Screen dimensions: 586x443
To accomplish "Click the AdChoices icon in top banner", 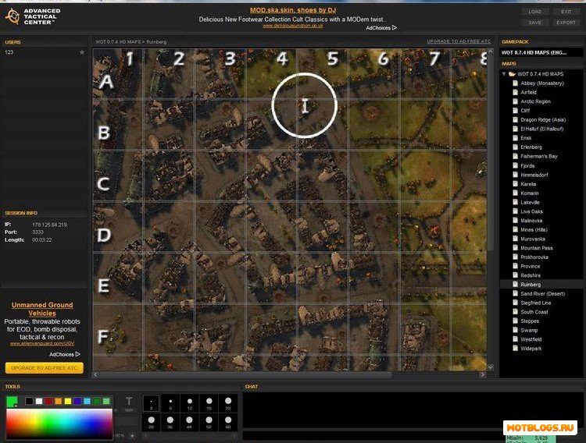I will (x=395, y=28).
